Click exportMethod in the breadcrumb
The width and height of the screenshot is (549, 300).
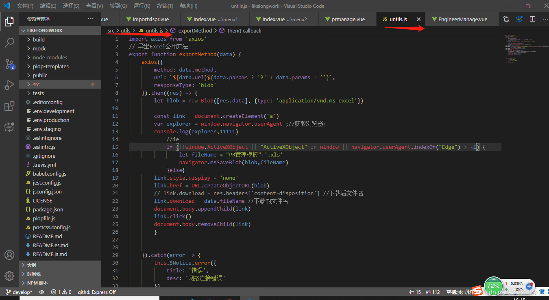tap(195, 30)
